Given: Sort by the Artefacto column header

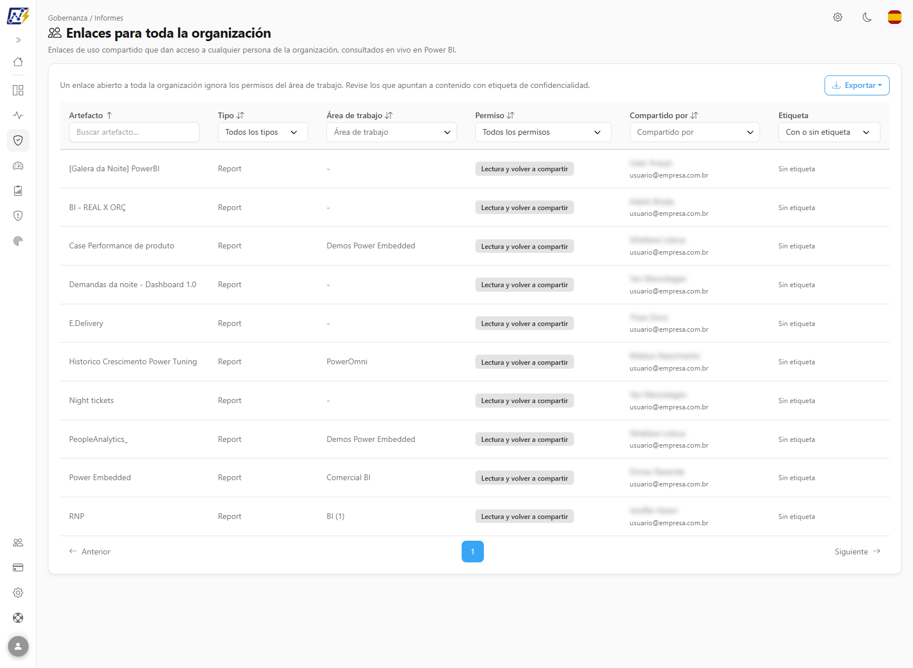Looking at the screenshot, I should 91,115.
